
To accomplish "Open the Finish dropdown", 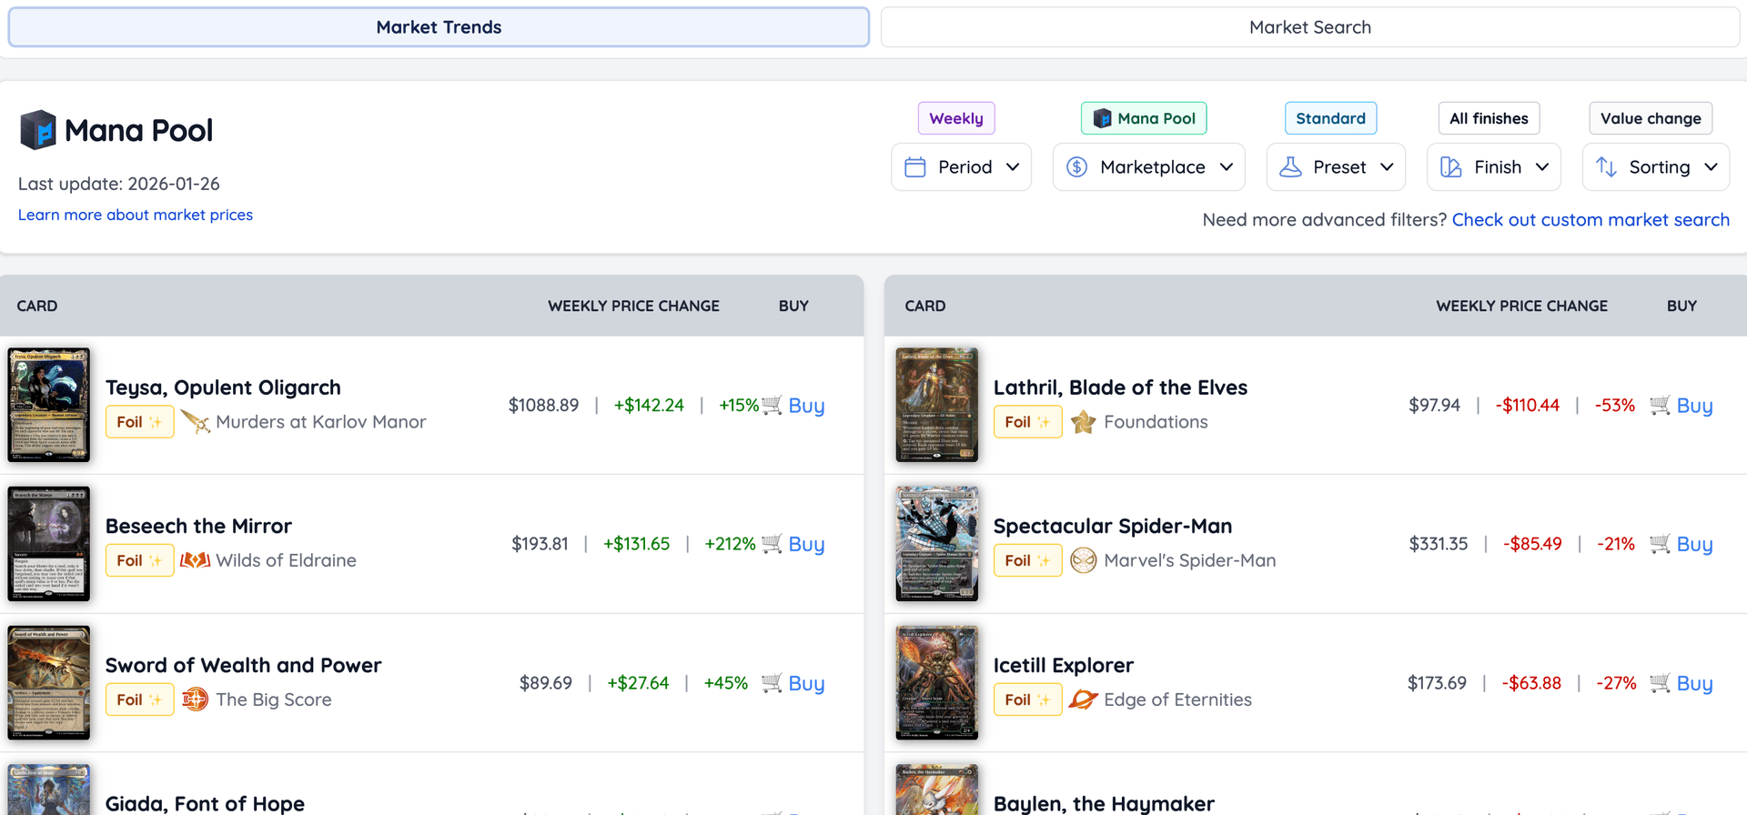I will pyautogui.click(x=1494, y=167).
